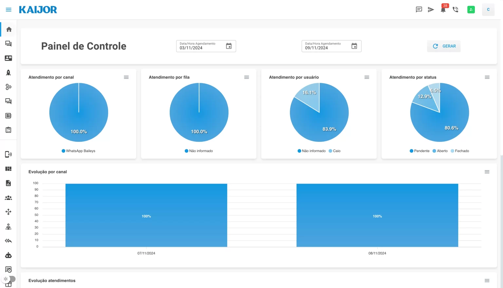Open the send paper plane icon

pos(431,10)
